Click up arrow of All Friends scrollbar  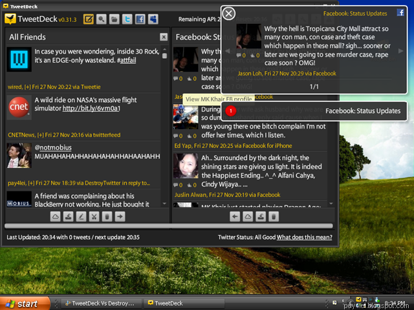(x=164, y=50)
